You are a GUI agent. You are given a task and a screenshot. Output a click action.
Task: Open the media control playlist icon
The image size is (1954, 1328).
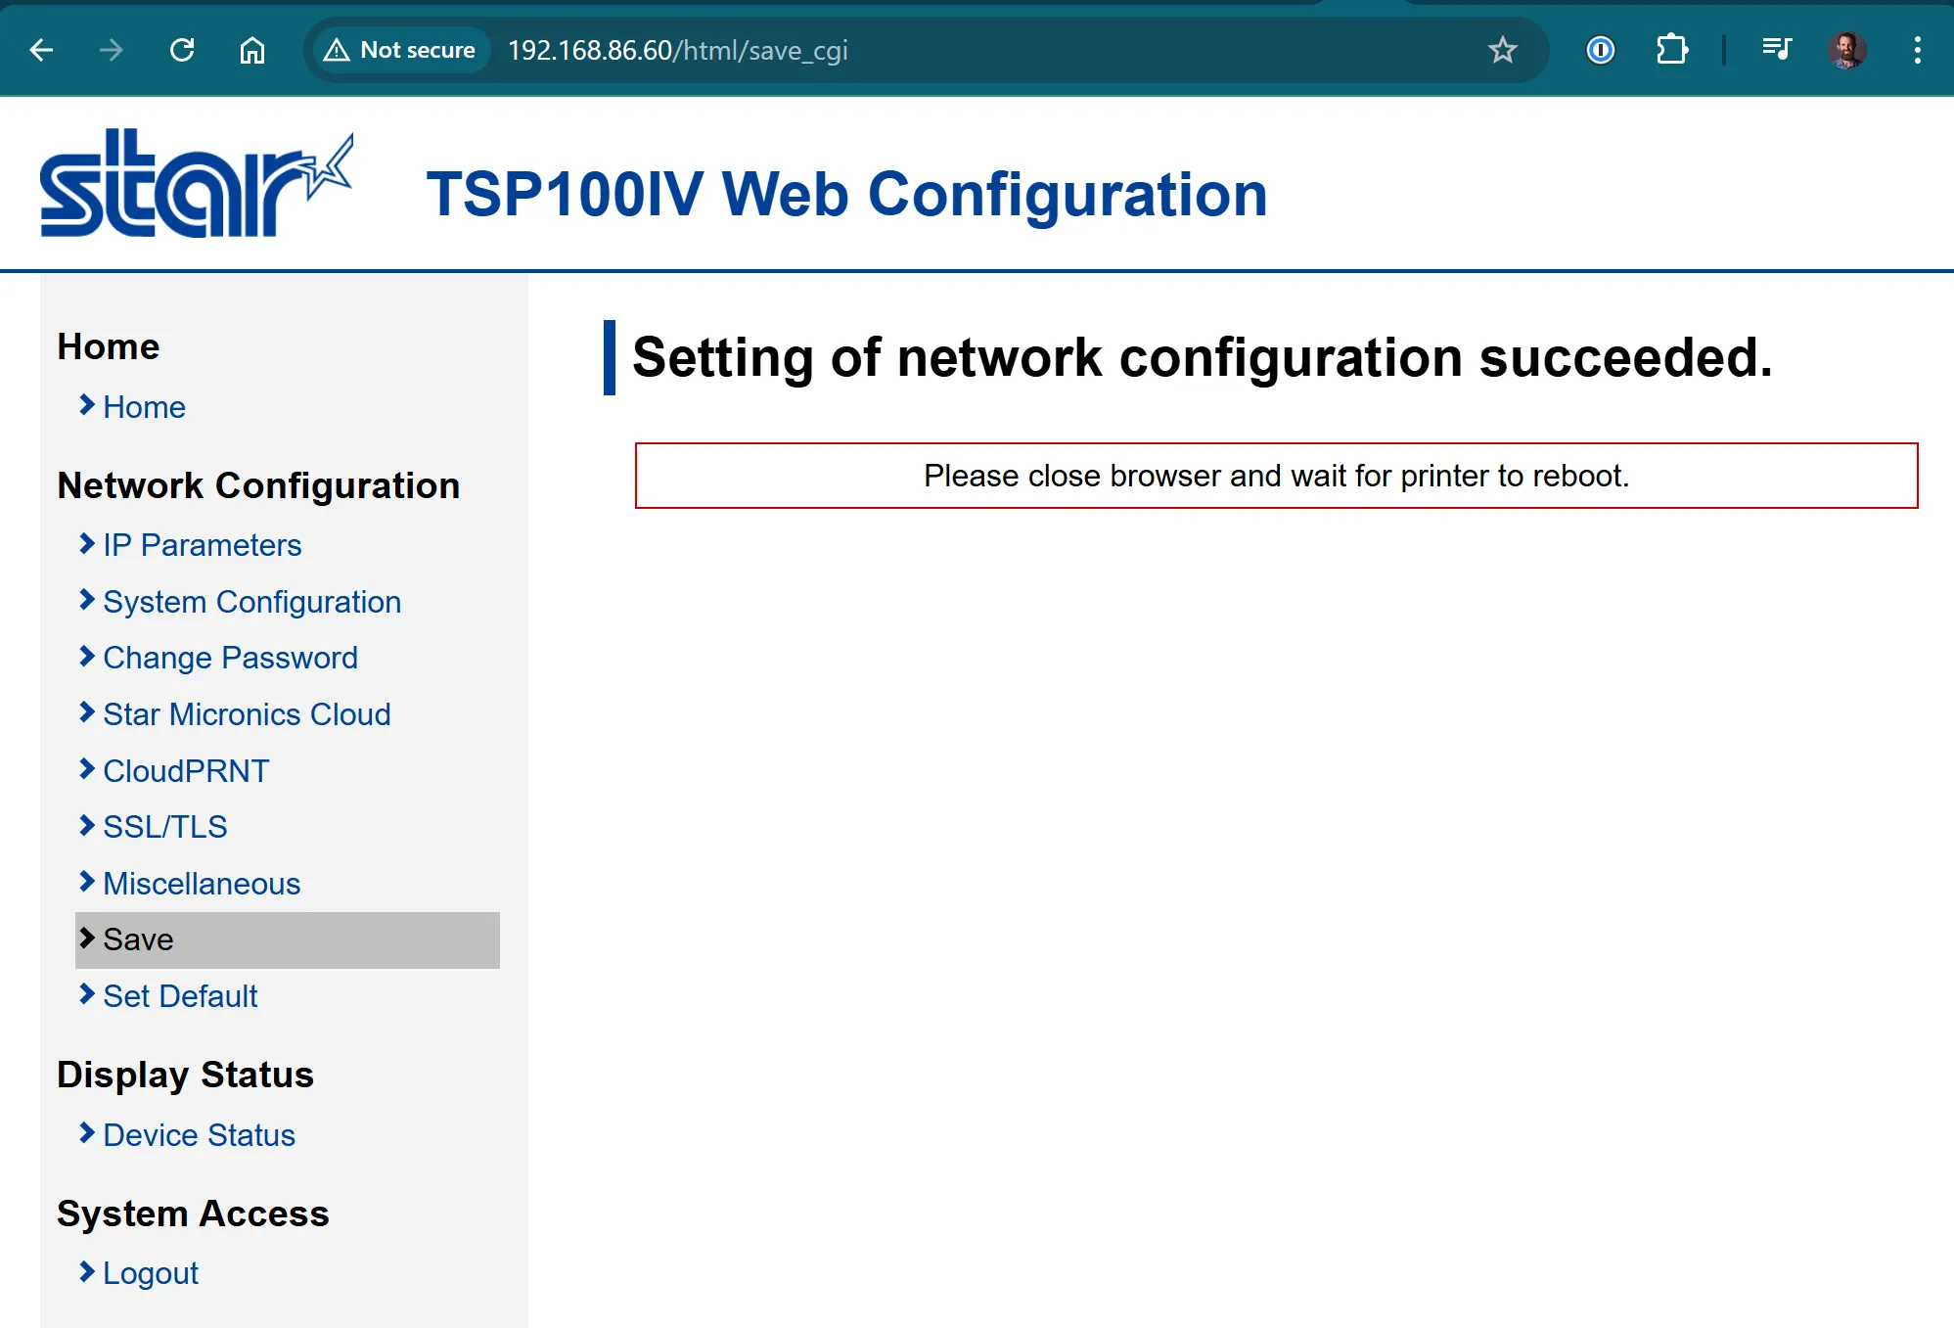pos(1777,50)
